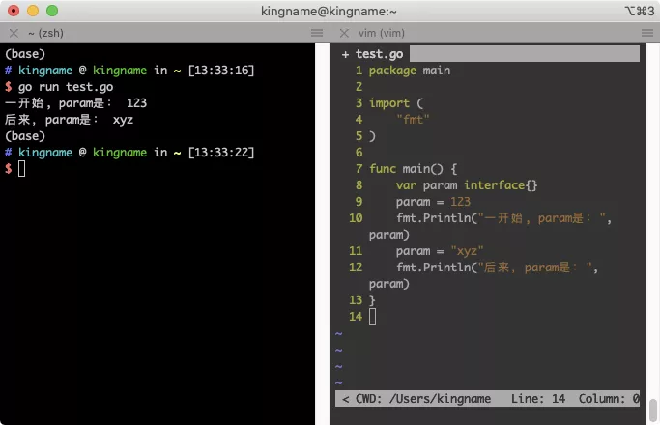Click the output line ending in xyz
The height and width of the screenshot is (425, 660).
tap(69, 120)
